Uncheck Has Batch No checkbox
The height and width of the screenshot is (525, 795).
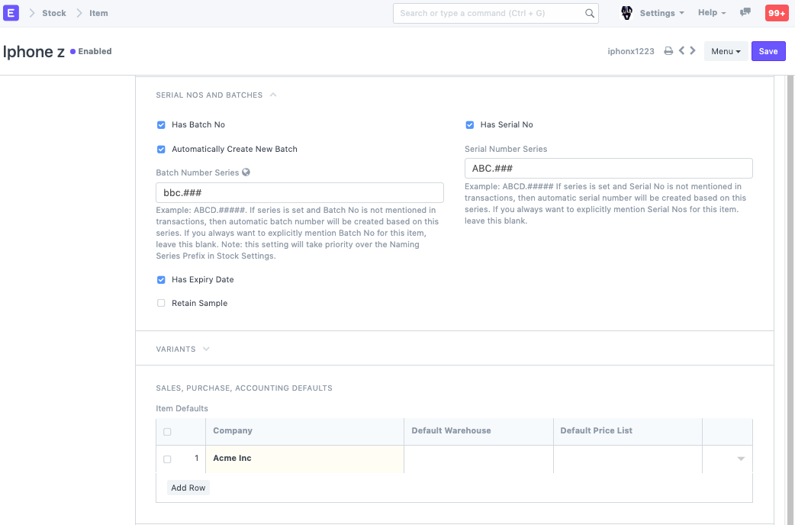[161, 125]
